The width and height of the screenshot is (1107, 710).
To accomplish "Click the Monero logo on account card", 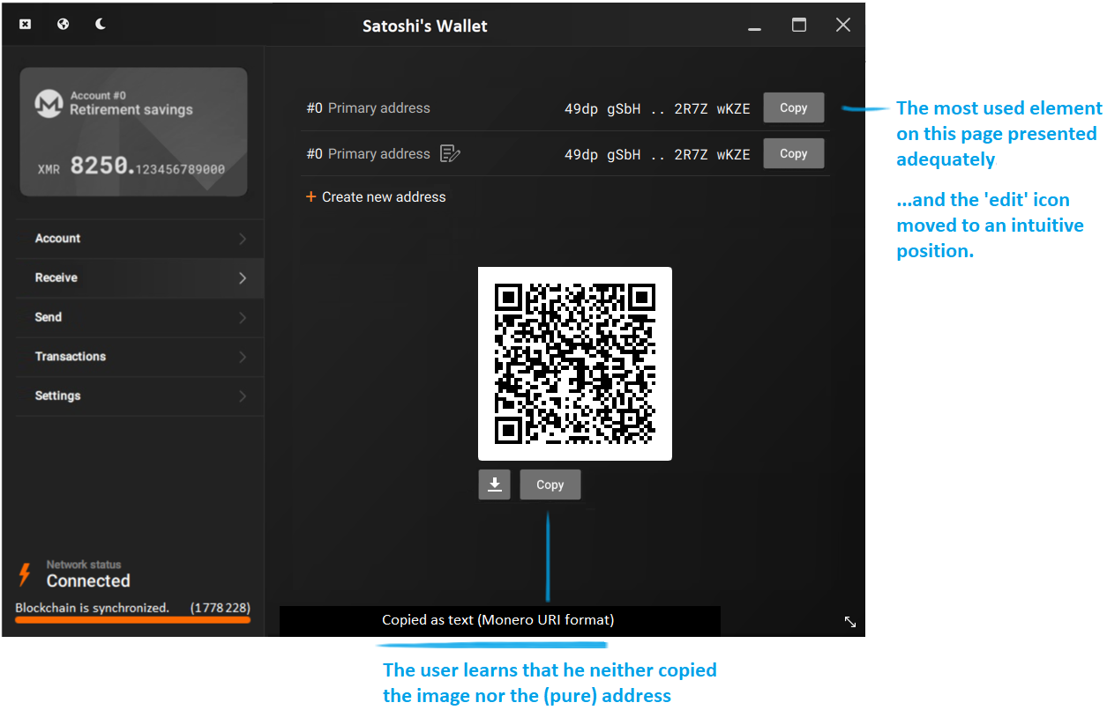I will click(x=49, y=103).
